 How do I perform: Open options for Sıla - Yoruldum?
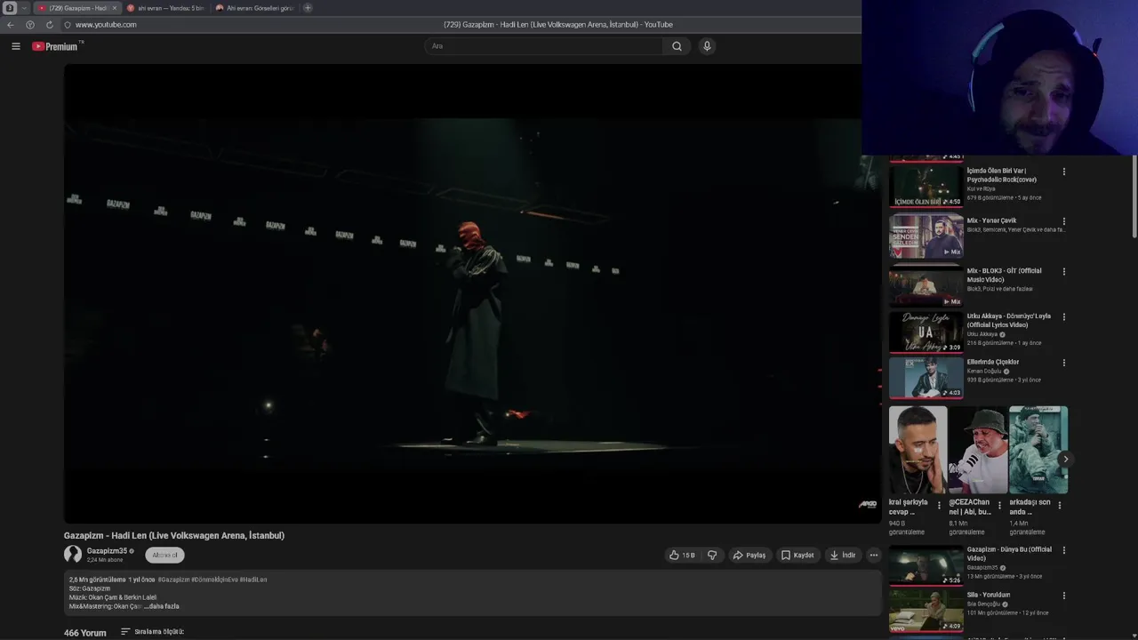pos(1064,596)
